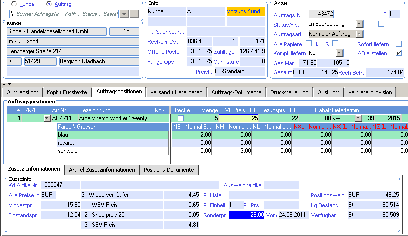Click the yellow Vorzugs Kund... label

point(245,11)
